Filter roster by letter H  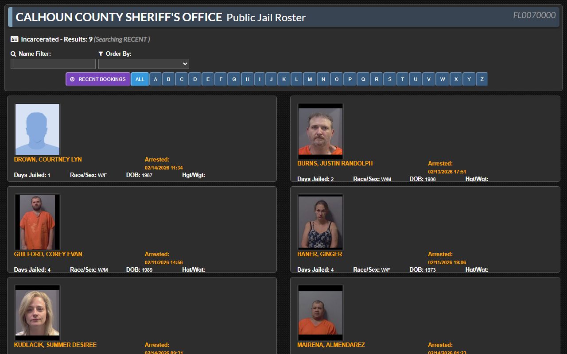(x=247, y=79)
